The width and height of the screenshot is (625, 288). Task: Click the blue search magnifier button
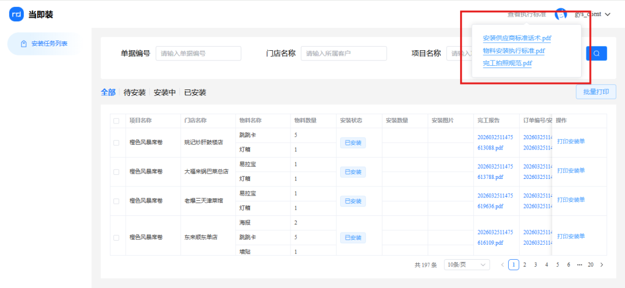[x=596, y=54]
